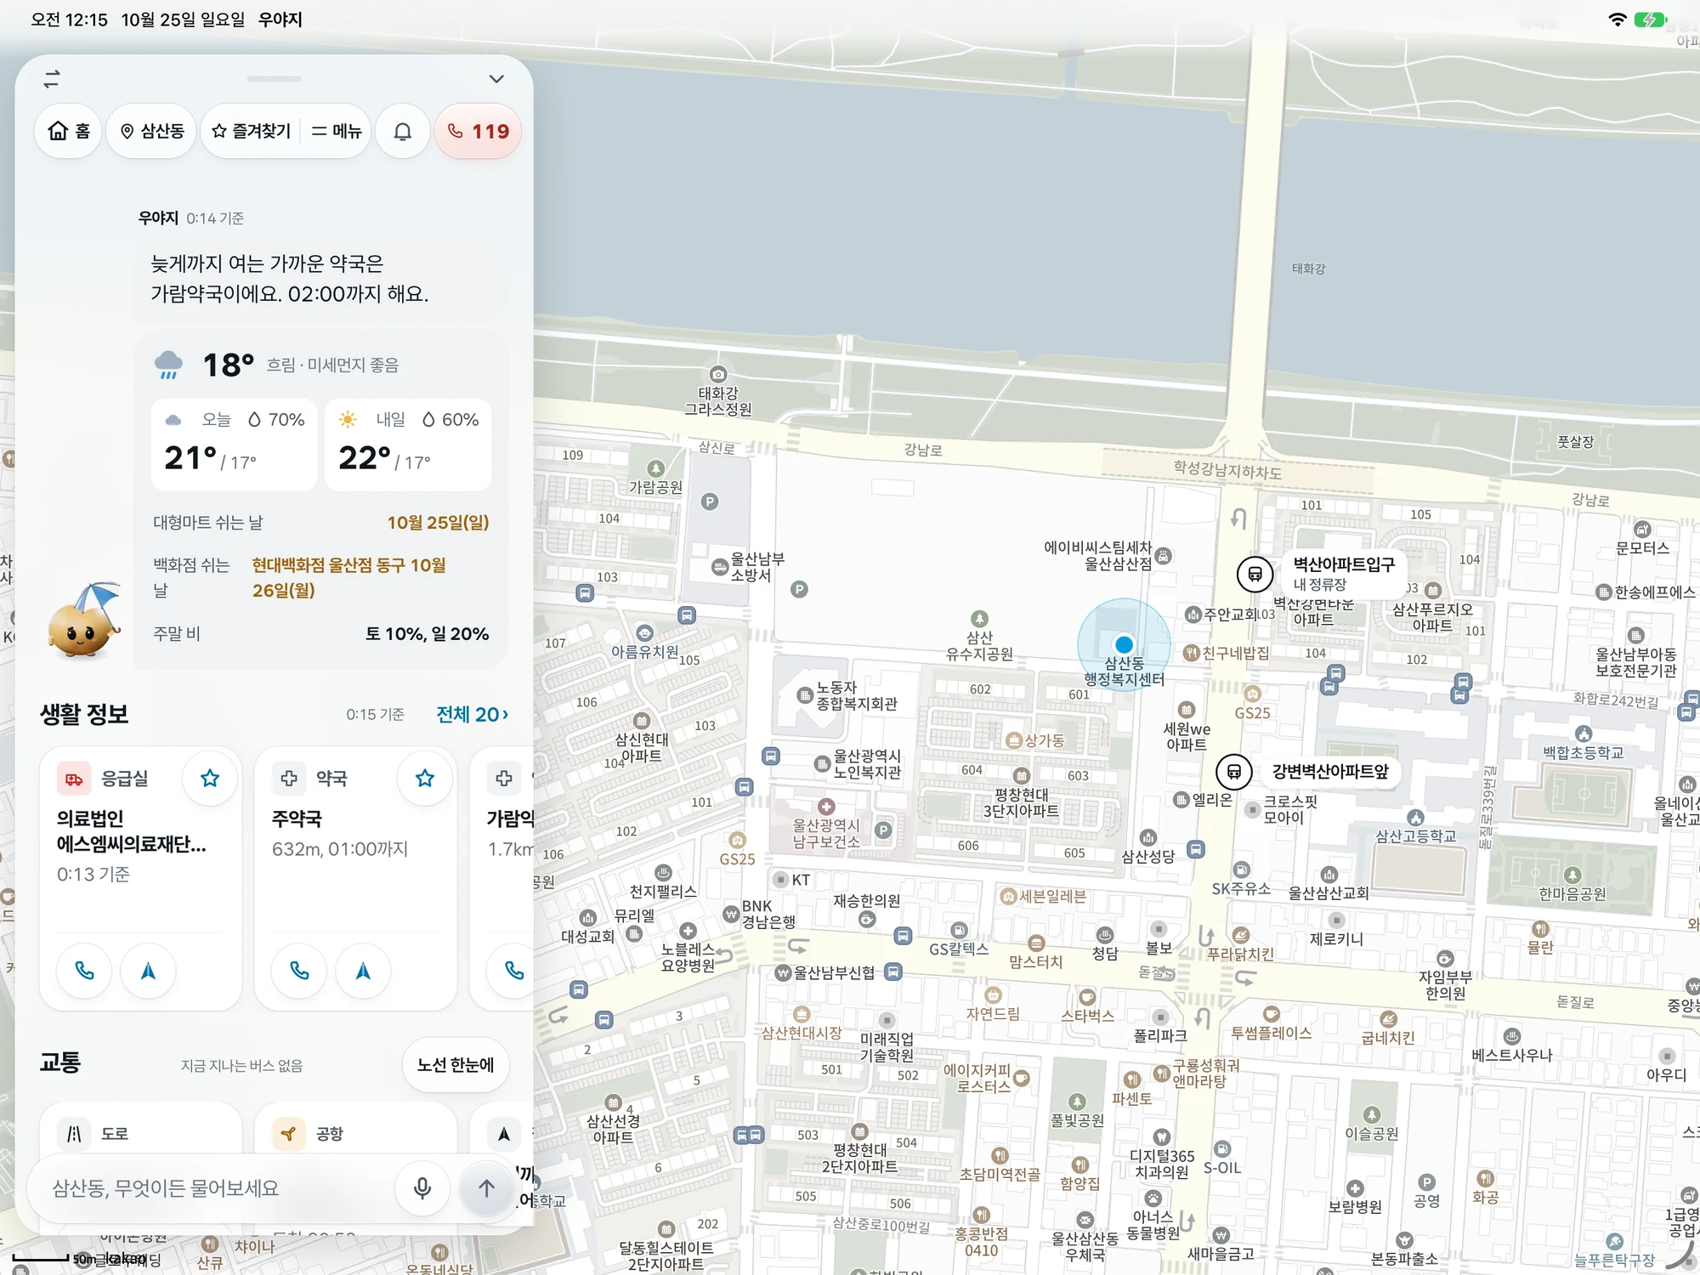Open 즐겨찾기 favorites

[x=251, y=131]
